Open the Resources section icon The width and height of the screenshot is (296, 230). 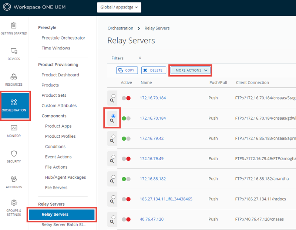tap(14, 76)
